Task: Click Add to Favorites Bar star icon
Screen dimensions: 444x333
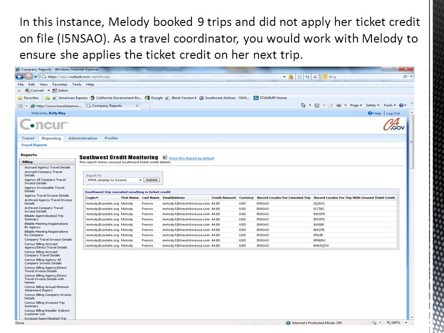Action: point(47,98)
